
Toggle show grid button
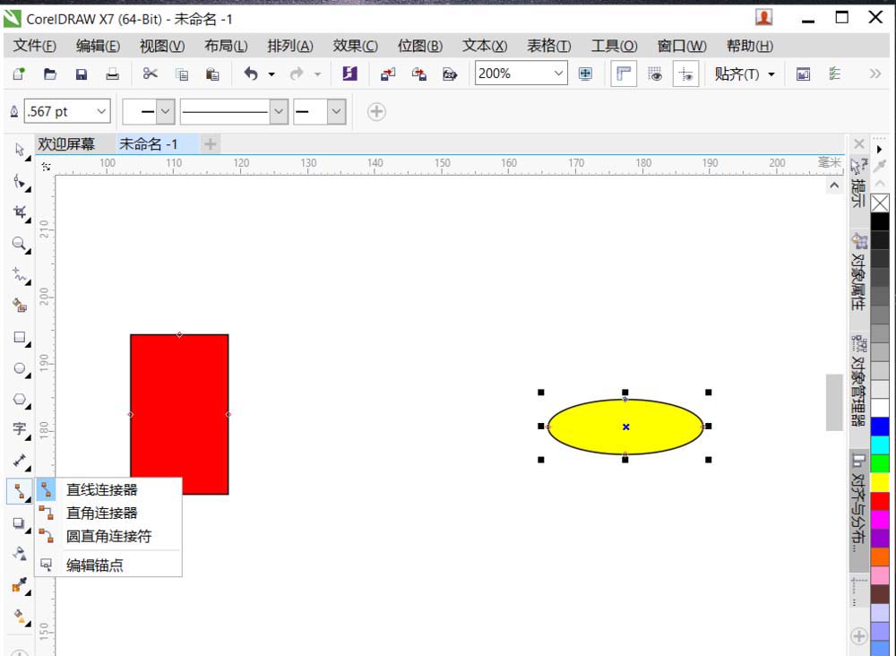click(655, 73)
